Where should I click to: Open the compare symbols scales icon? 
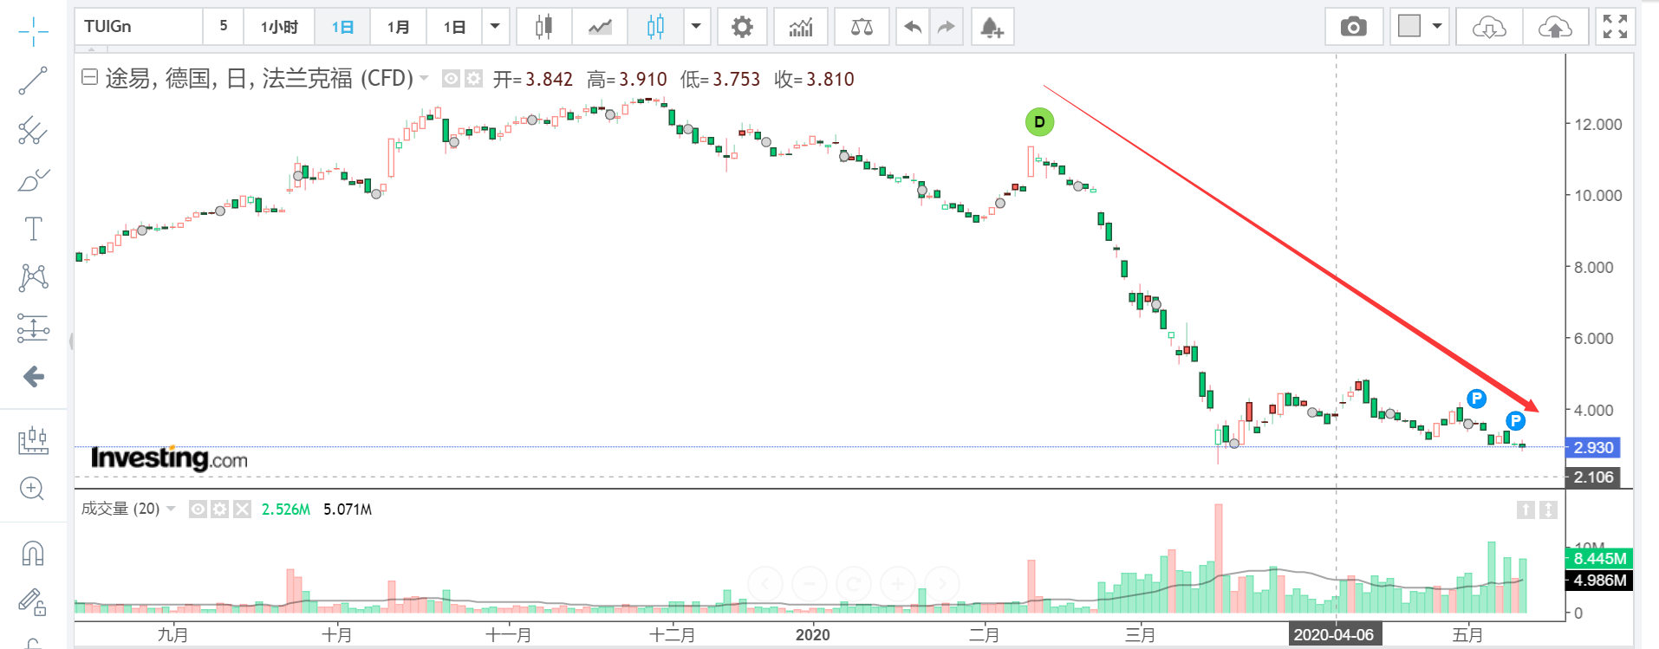tap(862, 27)
